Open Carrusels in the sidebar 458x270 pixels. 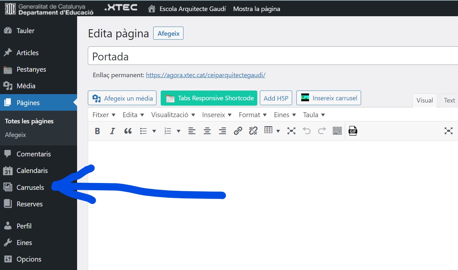point(30,188)
